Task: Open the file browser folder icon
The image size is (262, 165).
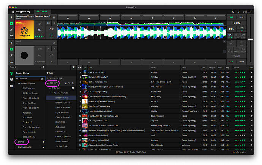Action: [x=11, y=86]
